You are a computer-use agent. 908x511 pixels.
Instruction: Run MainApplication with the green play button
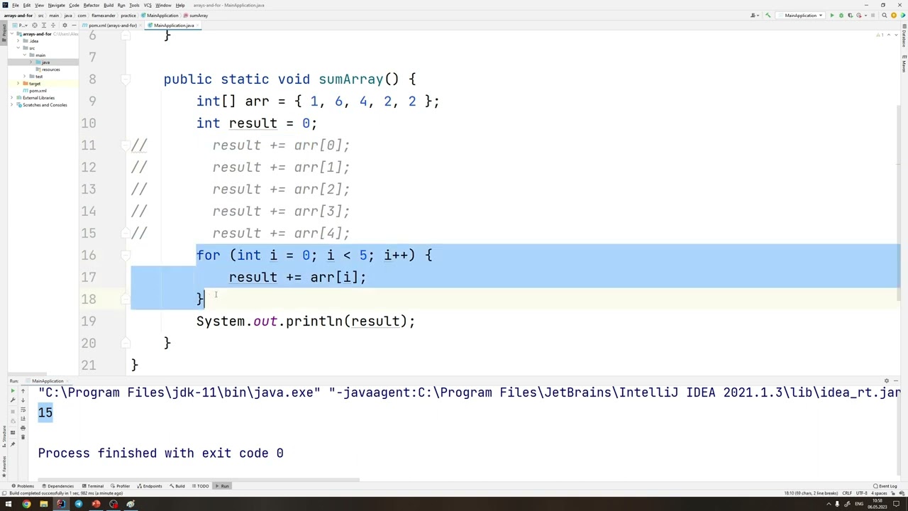click(x=832, y=16)
